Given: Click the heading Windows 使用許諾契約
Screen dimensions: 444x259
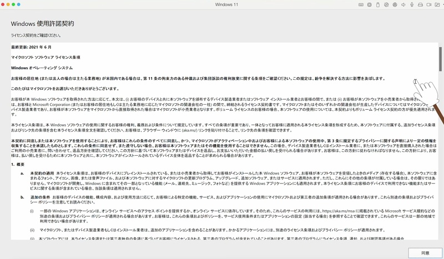Looking at the screenshot, I should coord(43,23).
